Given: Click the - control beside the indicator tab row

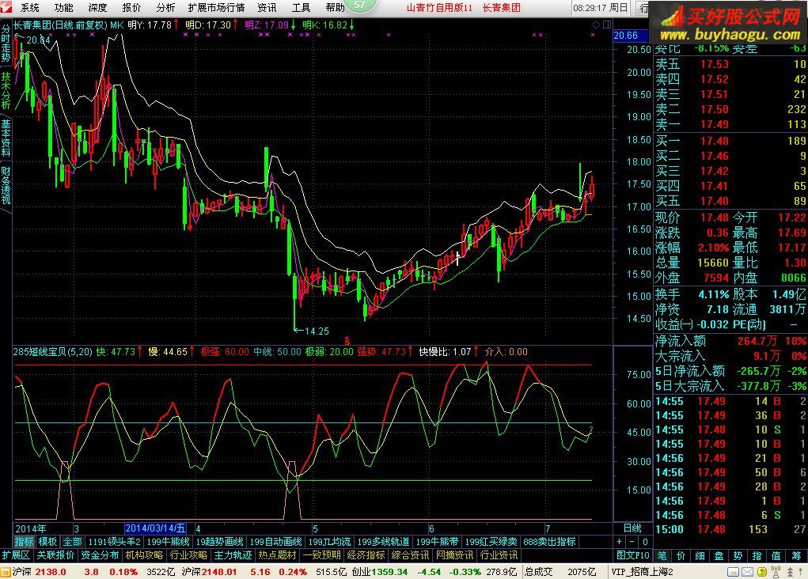Looking at the screenshot, I should pyautogui.click(x=632, y=542).
